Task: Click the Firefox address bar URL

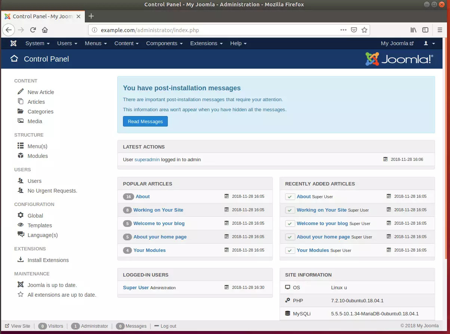Action: (150, 30)
